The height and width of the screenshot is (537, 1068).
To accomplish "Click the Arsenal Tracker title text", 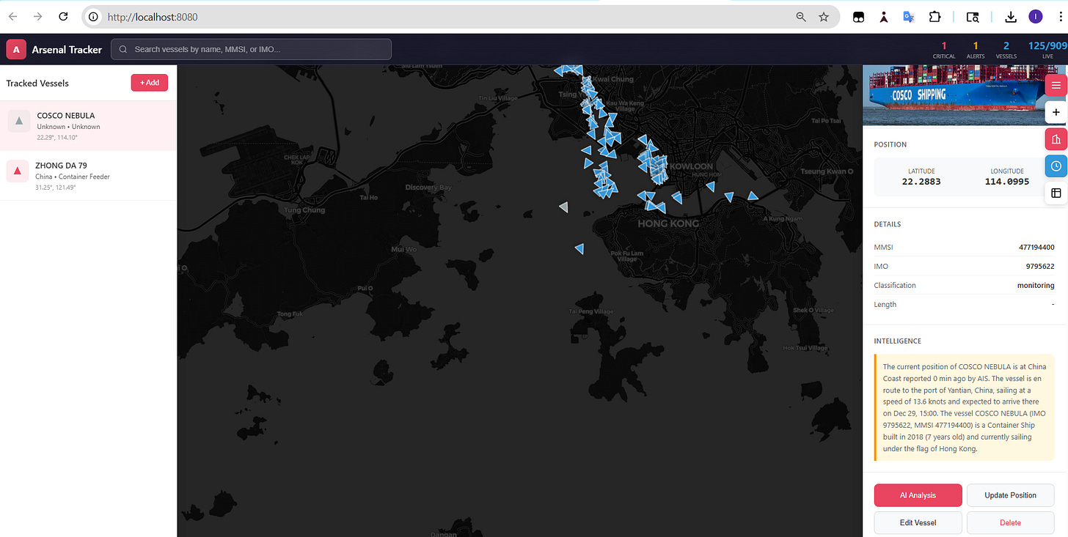I will (x=67, y=50).
